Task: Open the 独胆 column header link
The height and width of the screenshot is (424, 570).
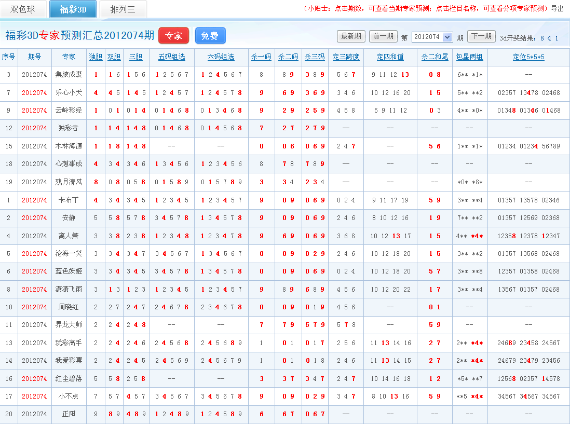Action: click(96, 57)
